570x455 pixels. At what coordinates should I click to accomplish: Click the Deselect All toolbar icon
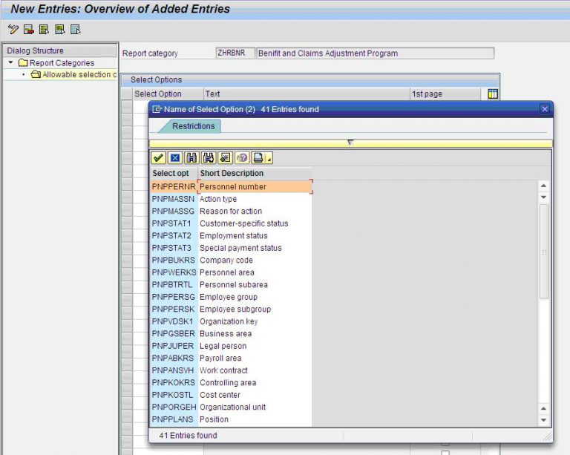coord(76,30)
